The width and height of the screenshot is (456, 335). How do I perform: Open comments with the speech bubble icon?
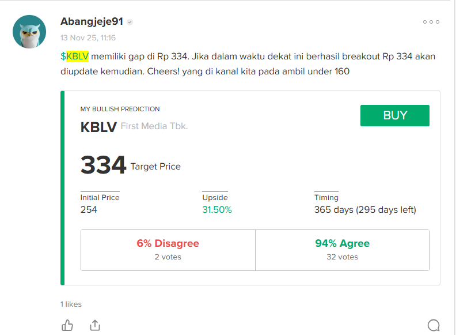(x=434, y=325)
